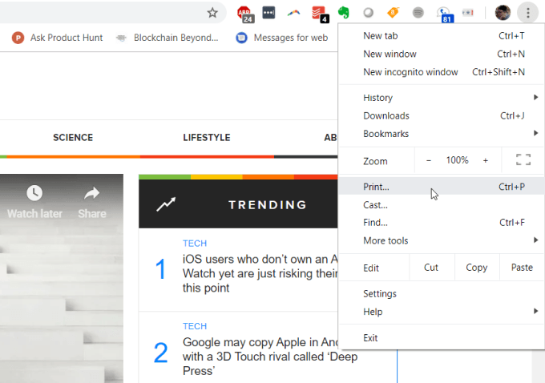Increase zoom with the plus button
Screen dimensions: 545x383
click(485, 160)
